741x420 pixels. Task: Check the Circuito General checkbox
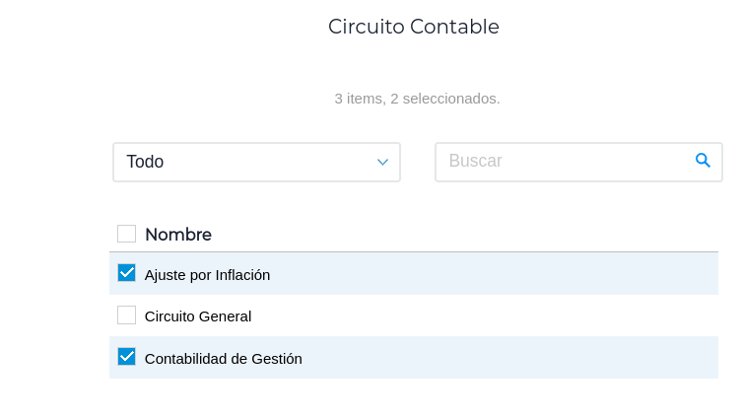(126, 315)
